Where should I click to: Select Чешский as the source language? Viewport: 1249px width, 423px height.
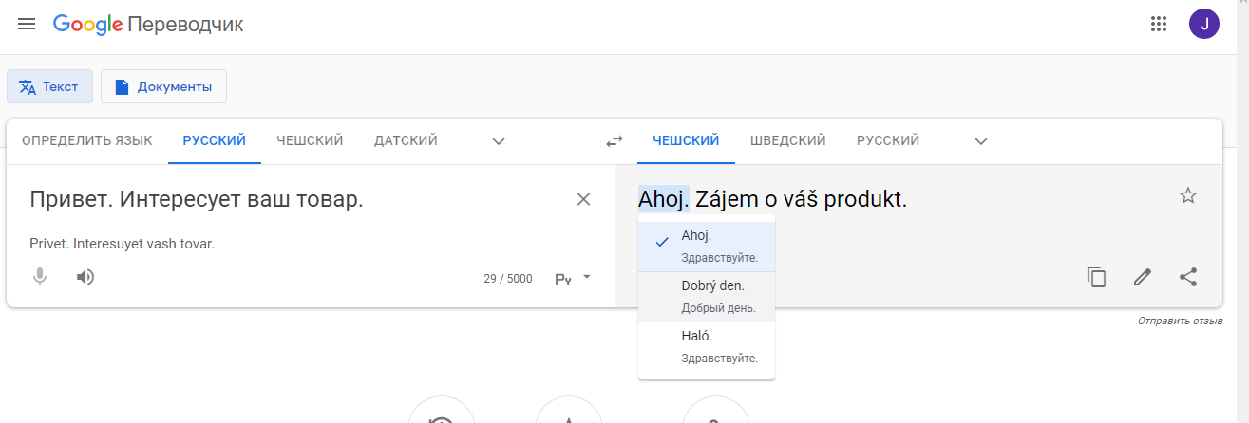310,140
